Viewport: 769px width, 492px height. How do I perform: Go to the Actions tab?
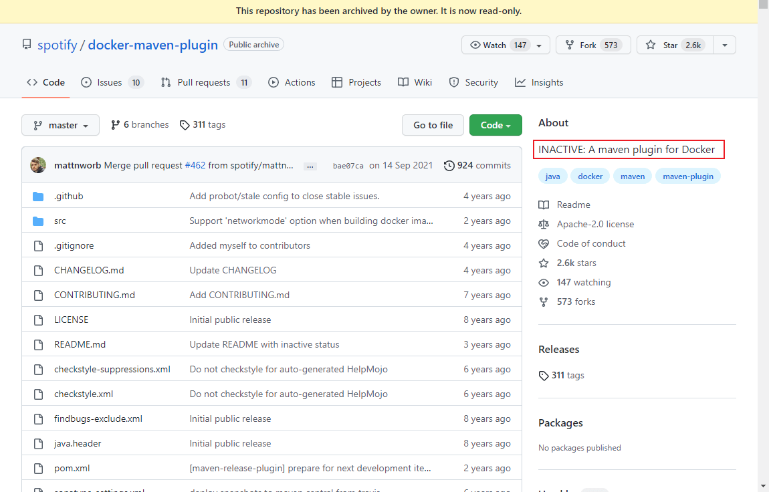click(292, 82)
